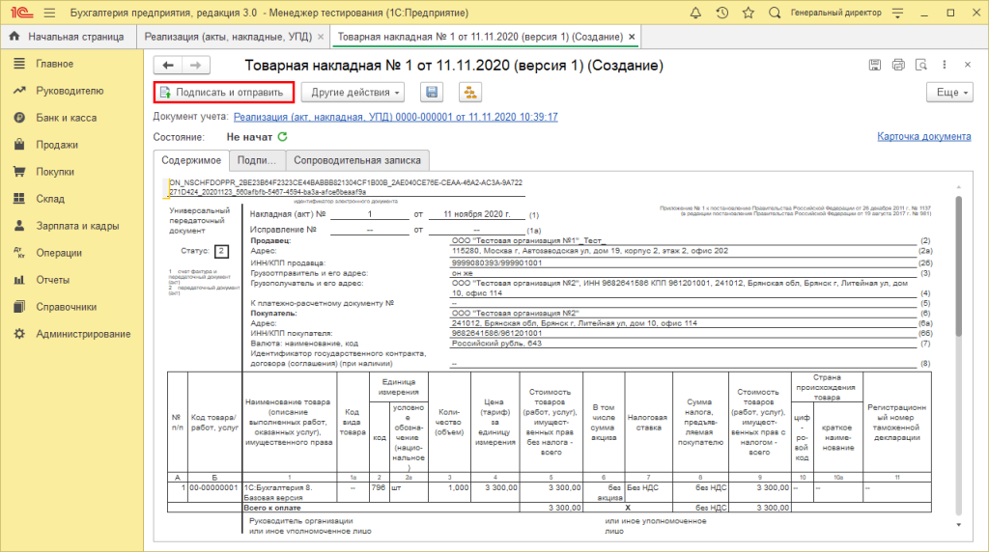
Task: Refresh the status with green arrow icon
Action: [x=282, y=138]
